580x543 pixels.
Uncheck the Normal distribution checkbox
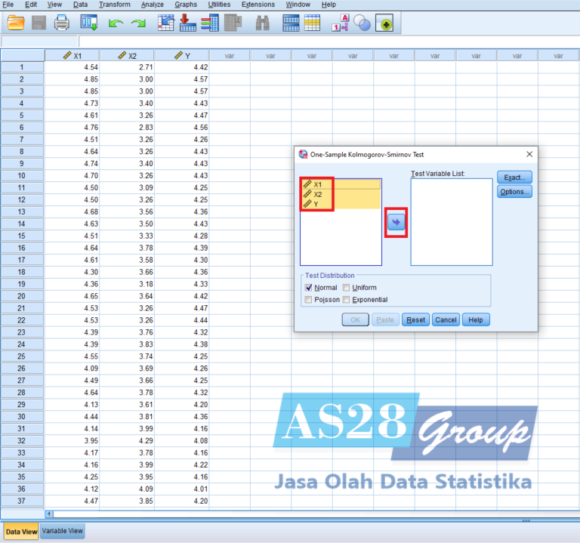[308, 288]
